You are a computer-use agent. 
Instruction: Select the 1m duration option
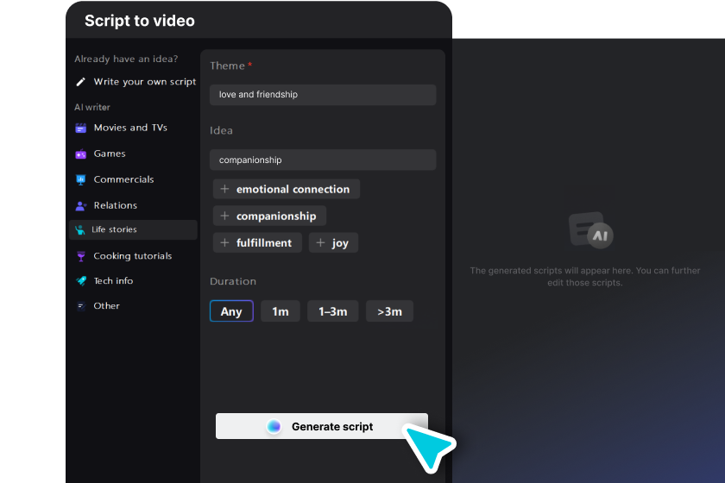[281, 311]
